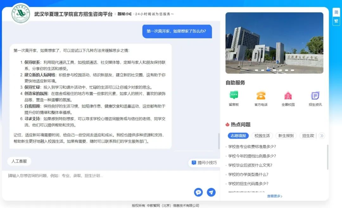Click 查看更多 to view more questions
Image resolution: width=342 pixels, height=208 pixels.
pos(275,196)
